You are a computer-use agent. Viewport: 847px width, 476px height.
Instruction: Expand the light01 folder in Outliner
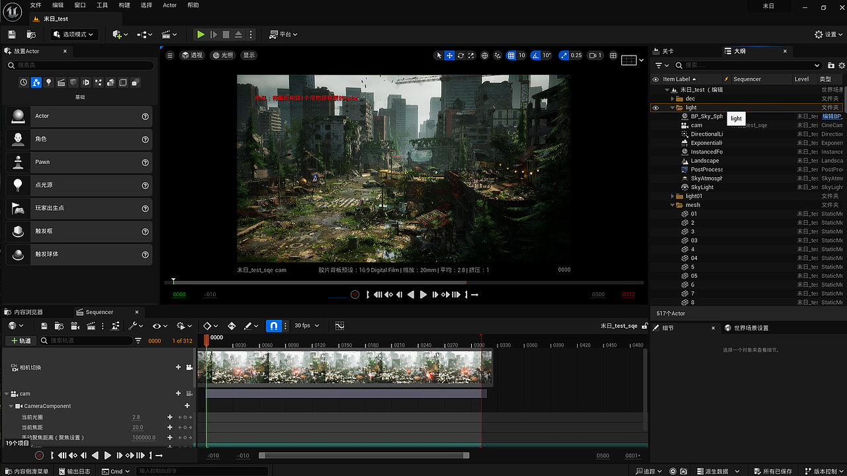click(x=673, y=196)
